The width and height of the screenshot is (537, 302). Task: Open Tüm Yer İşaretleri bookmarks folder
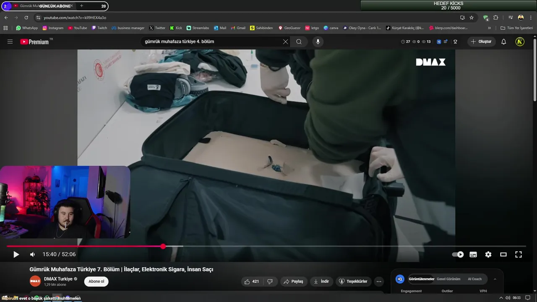[517, 28]
